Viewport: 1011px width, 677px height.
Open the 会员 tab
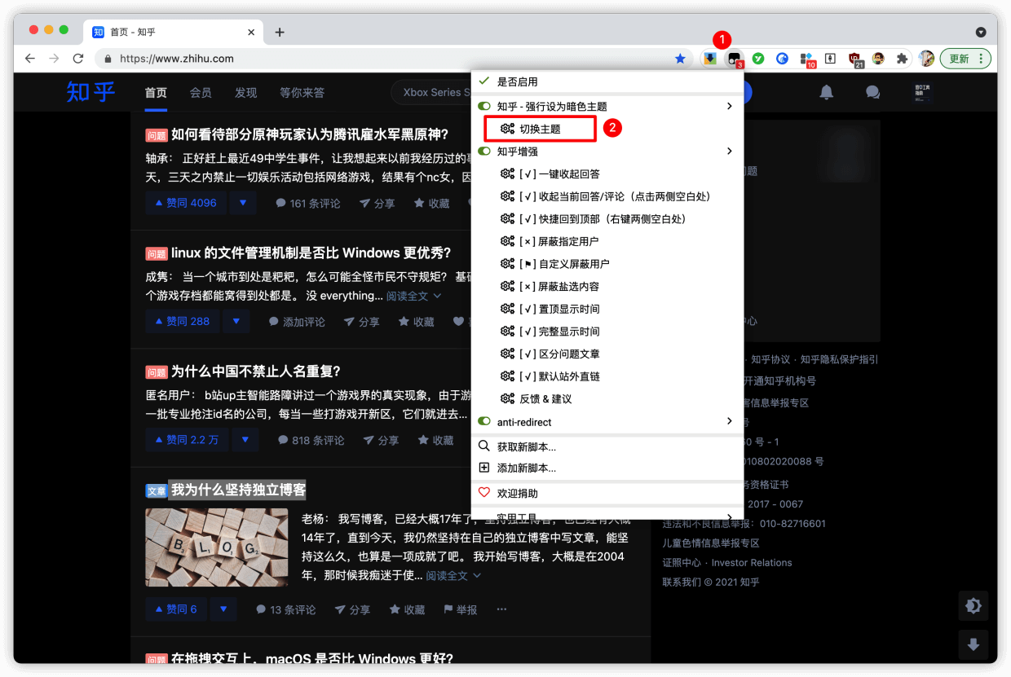[201, 92]
